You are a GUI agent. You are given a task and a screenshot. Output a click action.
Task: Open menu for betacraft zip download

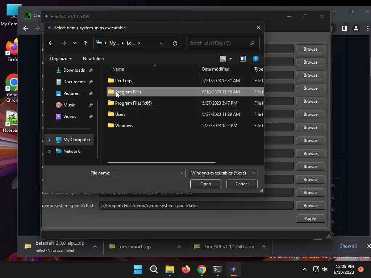point(95,247)
